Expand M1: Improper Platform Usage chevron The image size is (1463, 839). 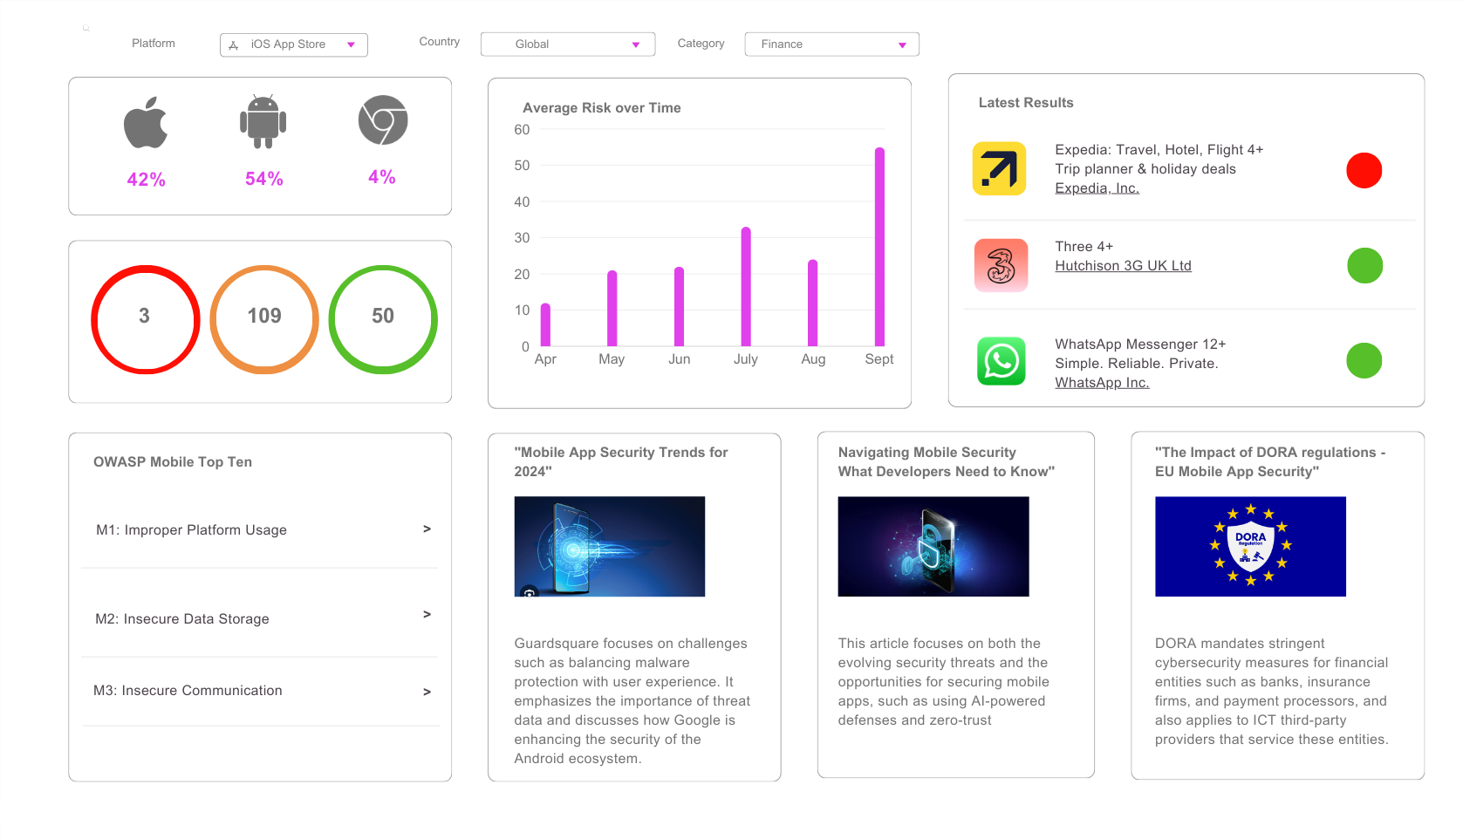point(427,529)
